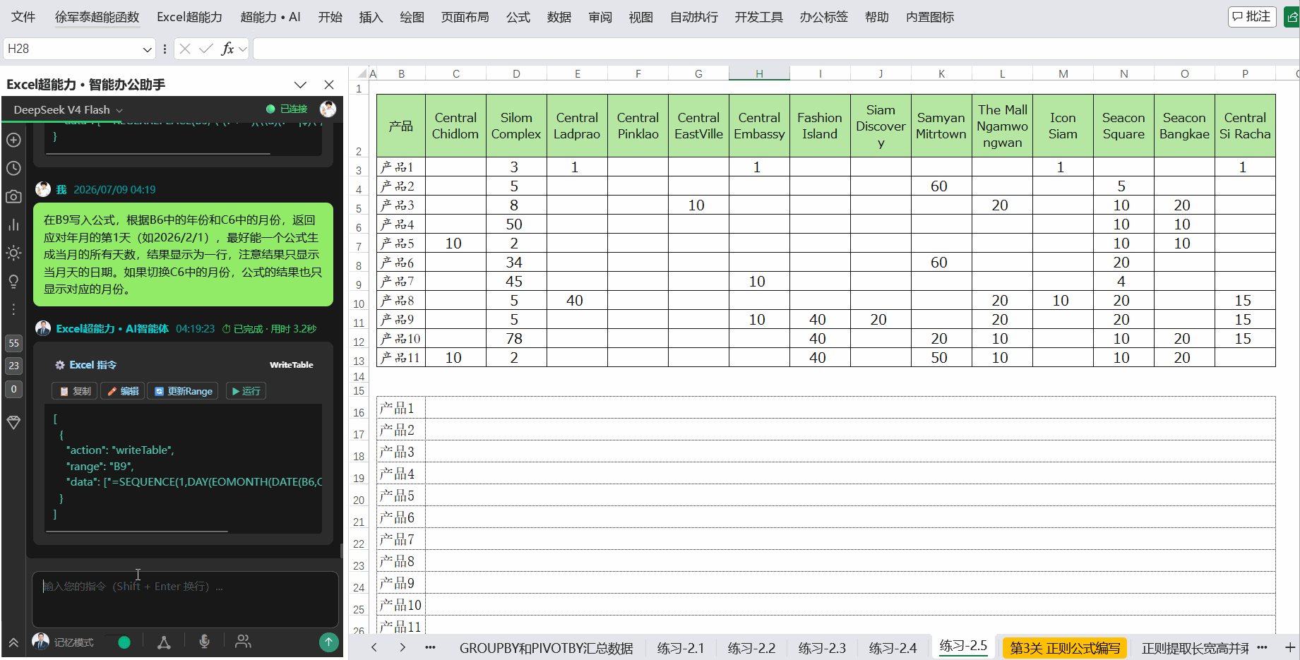This screenshot has width=1300, height=660.
Task: Click the 批注 comments button
Action: [1252, 16]
